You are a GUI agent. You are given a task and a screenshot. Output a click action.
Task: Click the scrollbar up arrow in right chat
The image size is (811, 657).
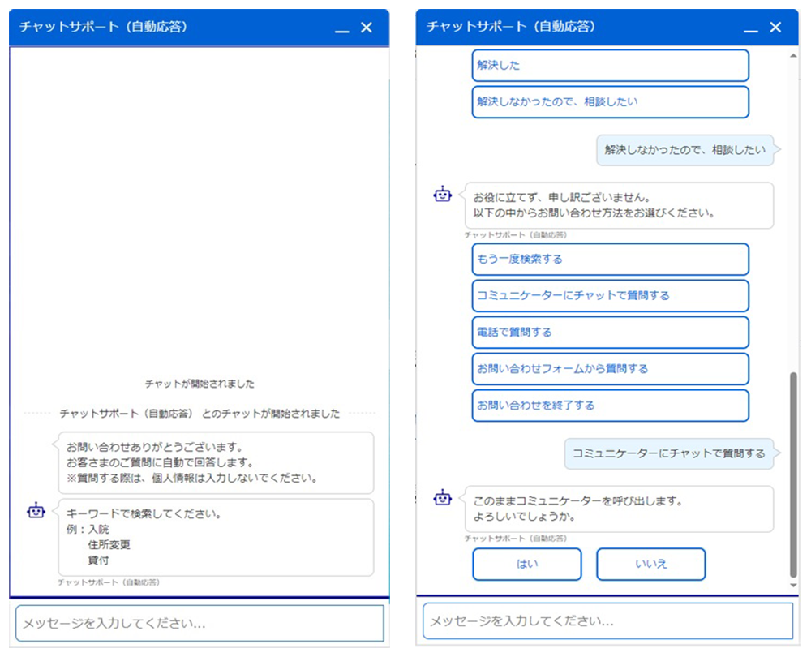point(793,54)
